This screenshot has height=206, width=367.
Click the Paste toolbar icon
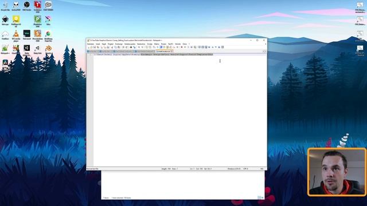pos(119,47)
